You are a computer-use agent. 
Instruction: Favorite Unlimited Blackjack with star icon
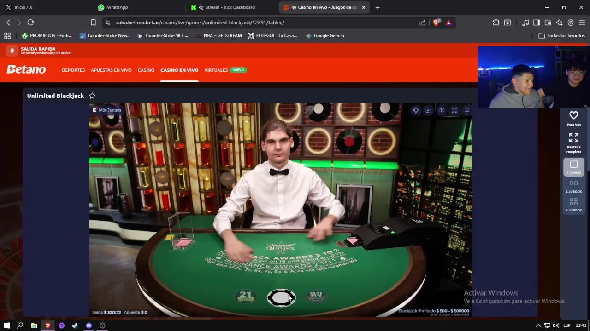(x=92, y=96)
